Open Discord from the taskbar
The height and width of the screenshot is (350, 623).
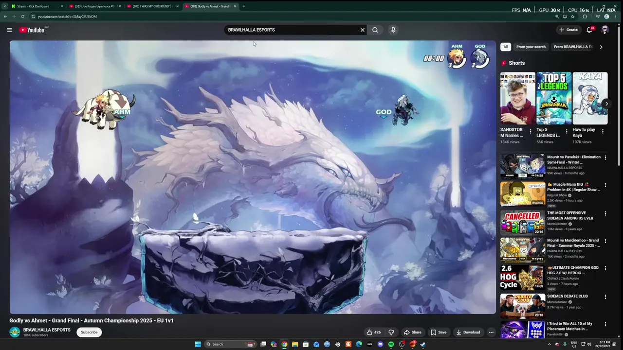click(x=381, y=344)
